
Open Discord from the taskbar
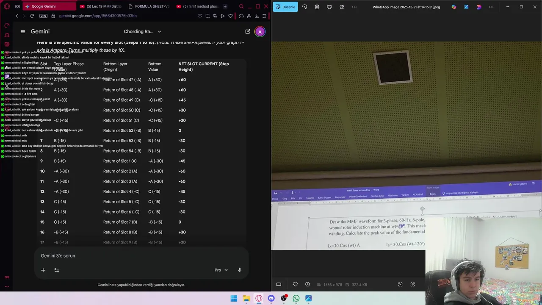point(271,298)
